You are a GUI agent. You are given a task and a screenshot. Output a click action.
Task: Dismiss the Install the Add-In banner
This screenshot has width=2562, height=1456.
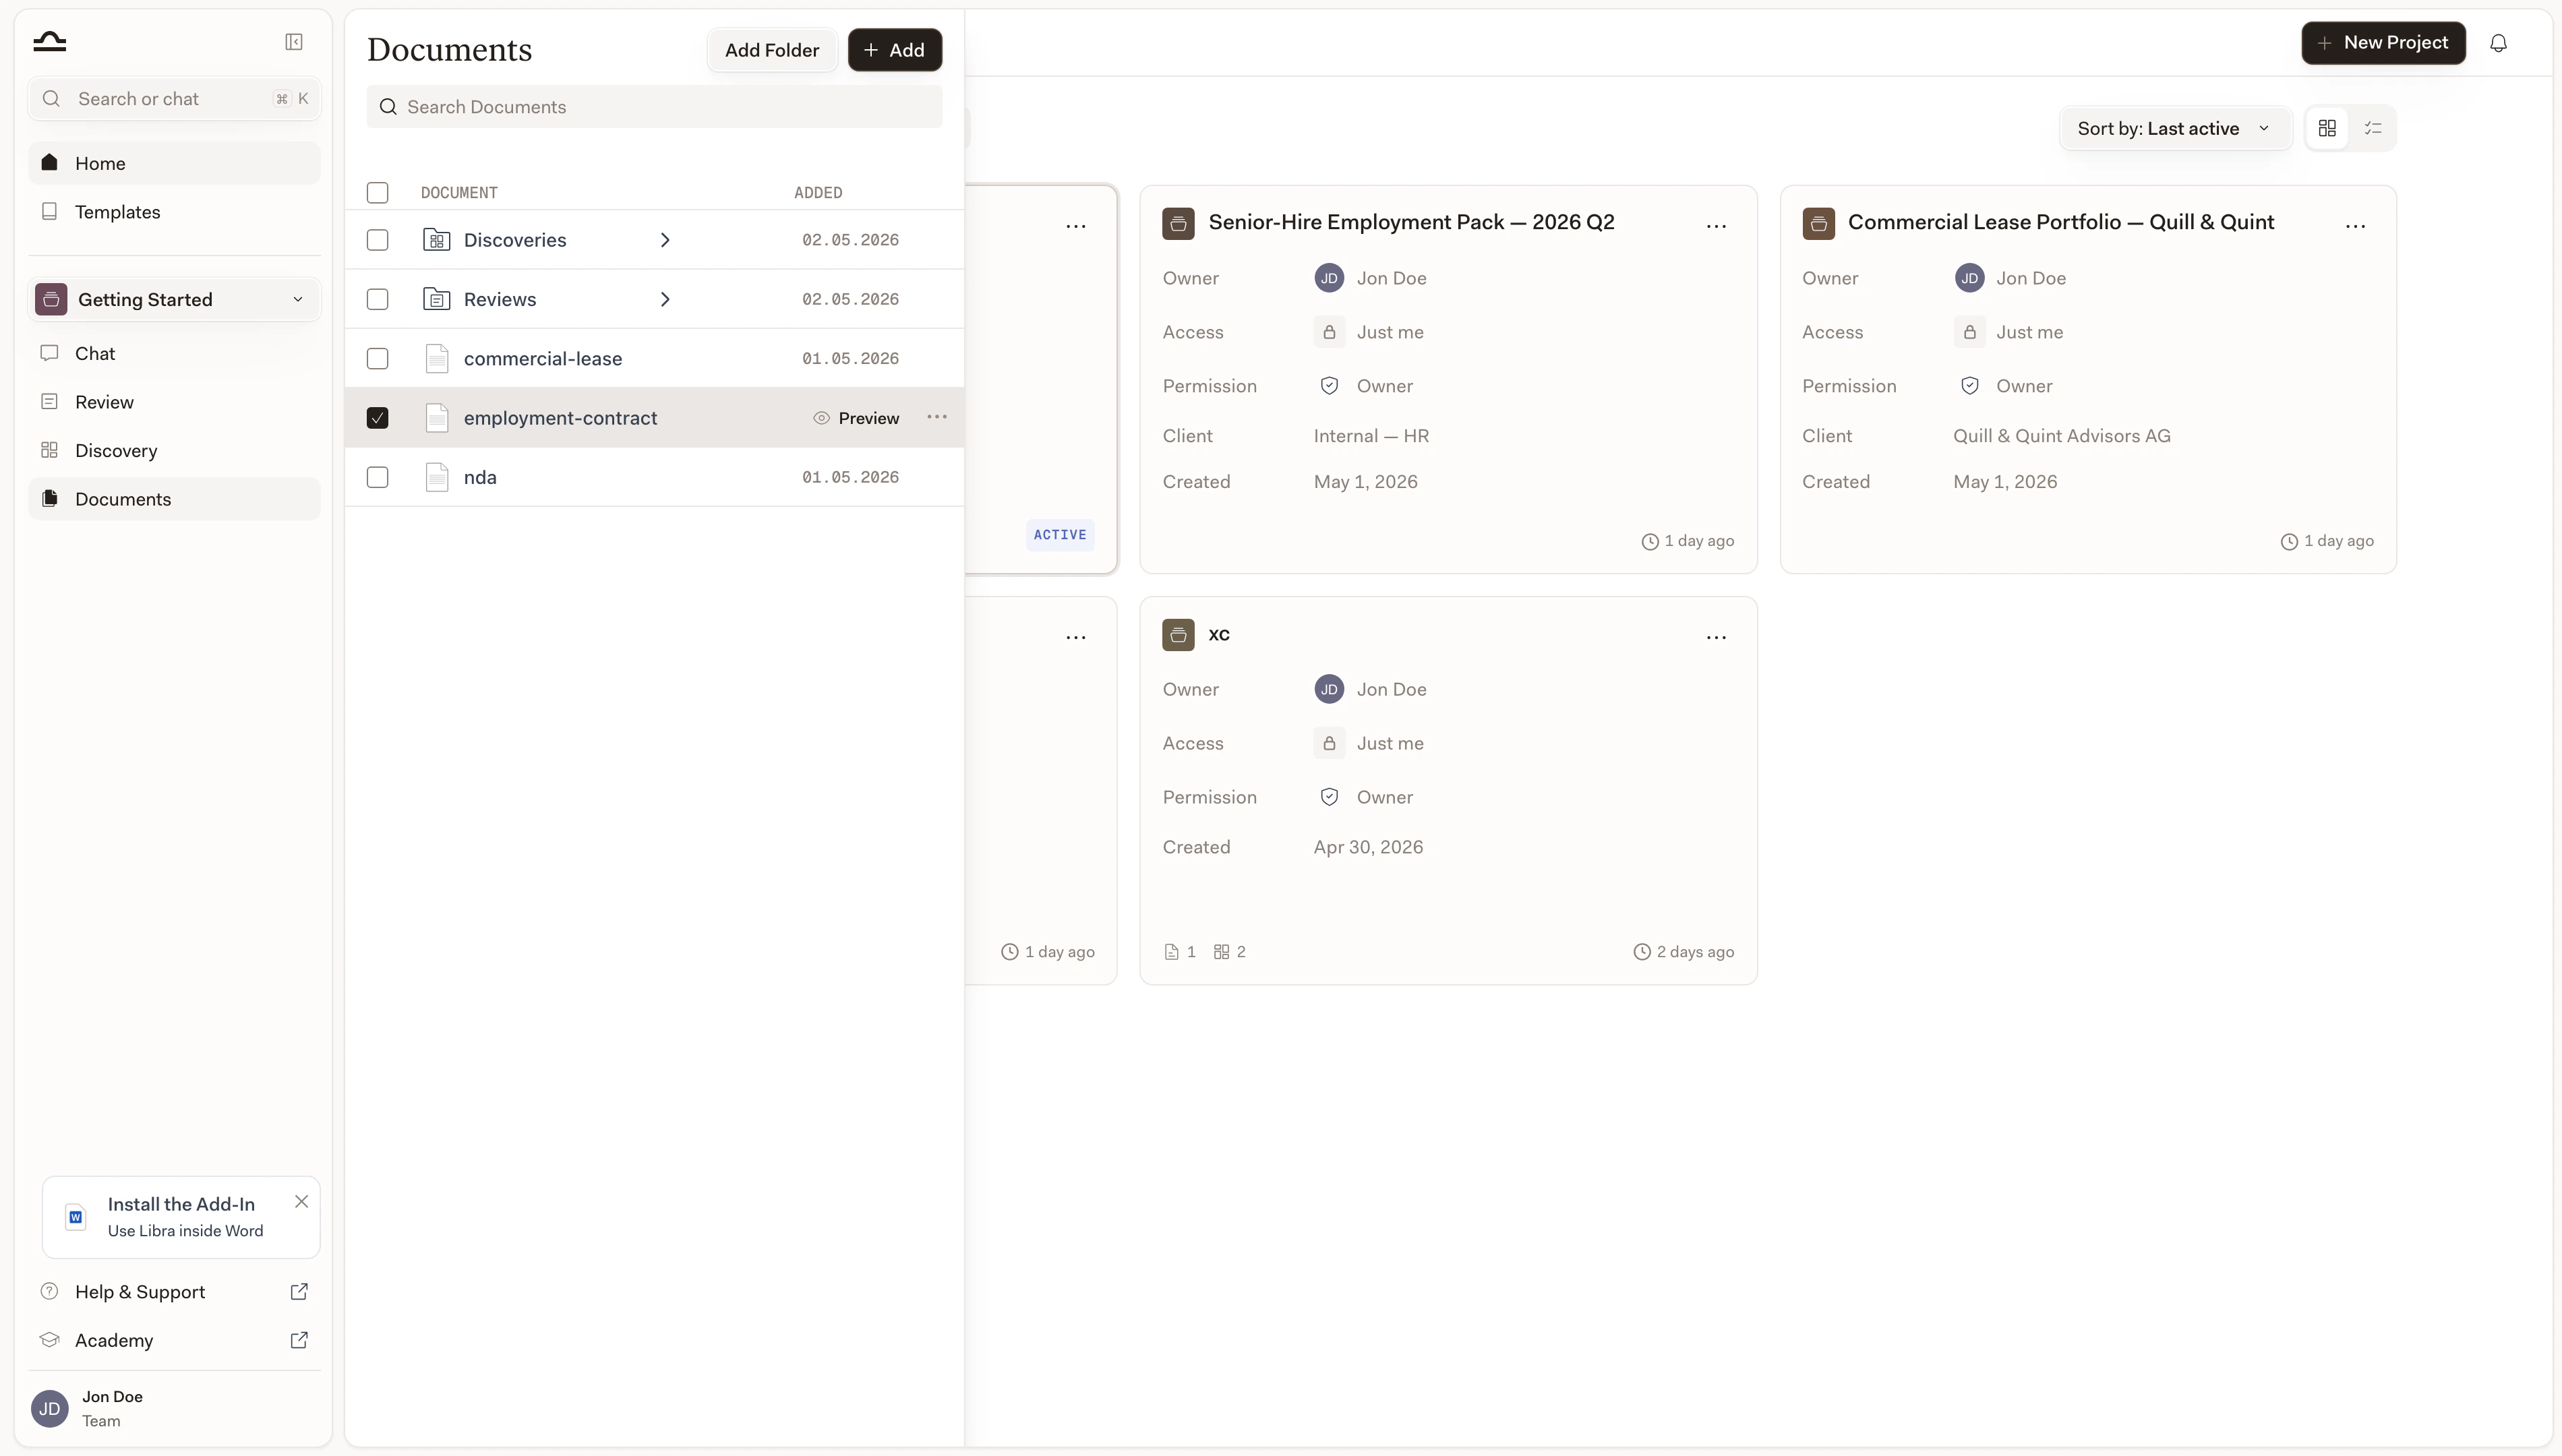point(301,1201)
